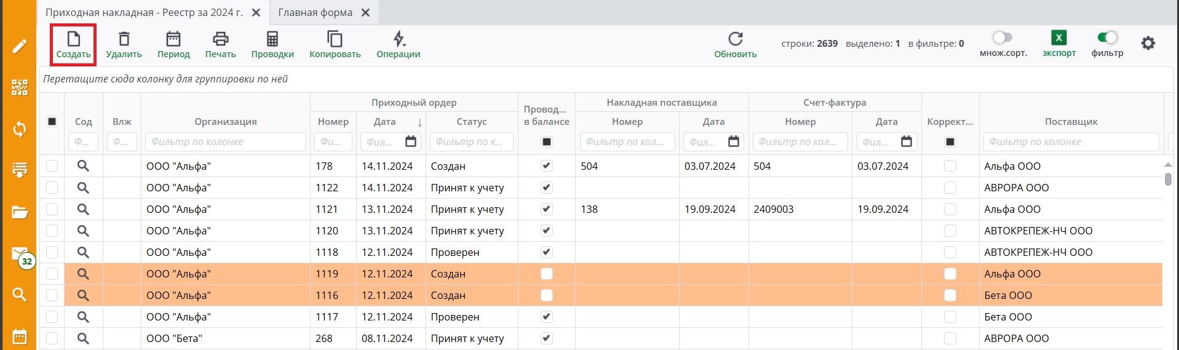Tick the row checkbox for order 1122
1179x350 pixels.
point(52,188)
